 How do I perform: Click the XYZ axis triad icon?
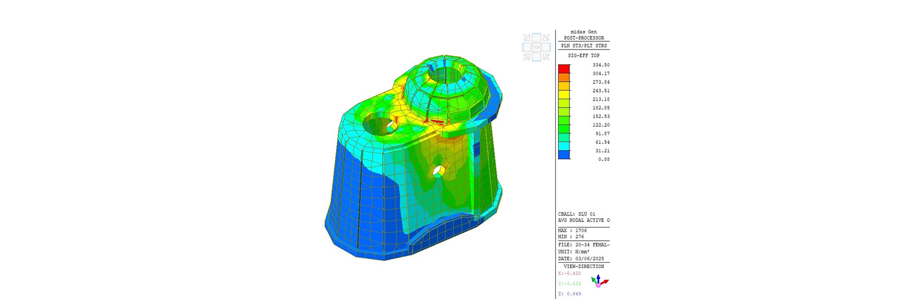point(599,281)
